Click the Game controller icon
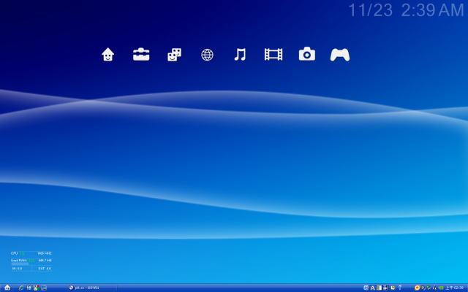This screenshot has width=468, height=292. click(340, 55)
